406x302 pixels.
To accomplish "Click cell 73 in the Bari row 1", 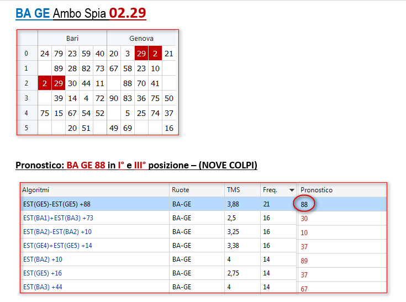I will [x=100, y=68].
